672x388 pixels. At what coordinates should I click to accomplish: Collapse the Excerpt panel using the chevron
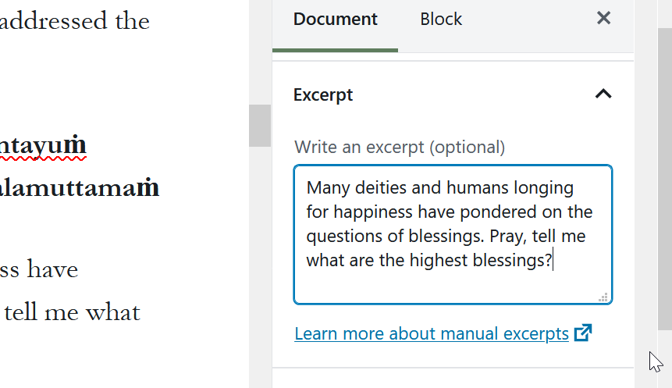tap(603, 94)
